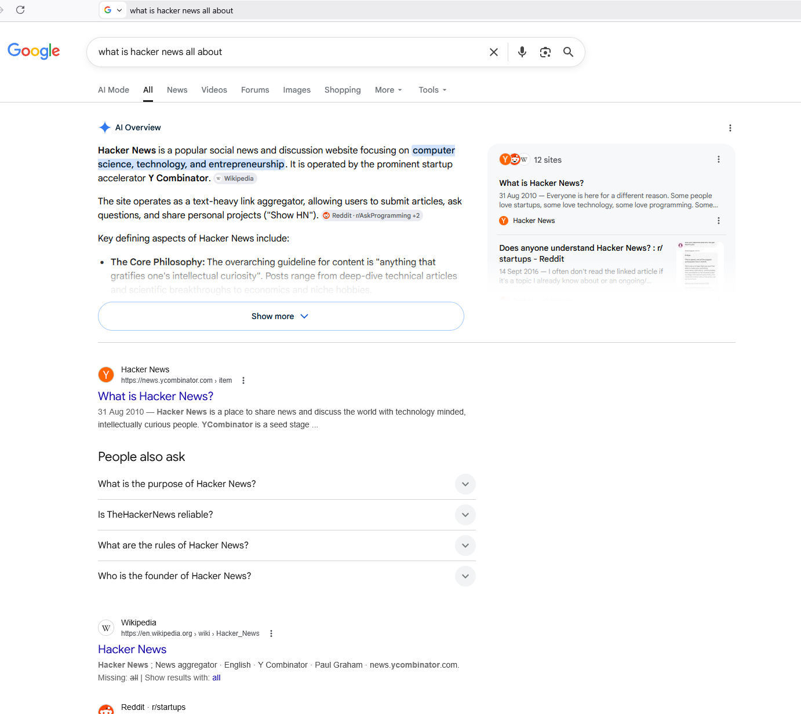Click the 'Hacker News' site name above ycombinator URL
This screenshot has height=714, width=801.
coord(145,369)
